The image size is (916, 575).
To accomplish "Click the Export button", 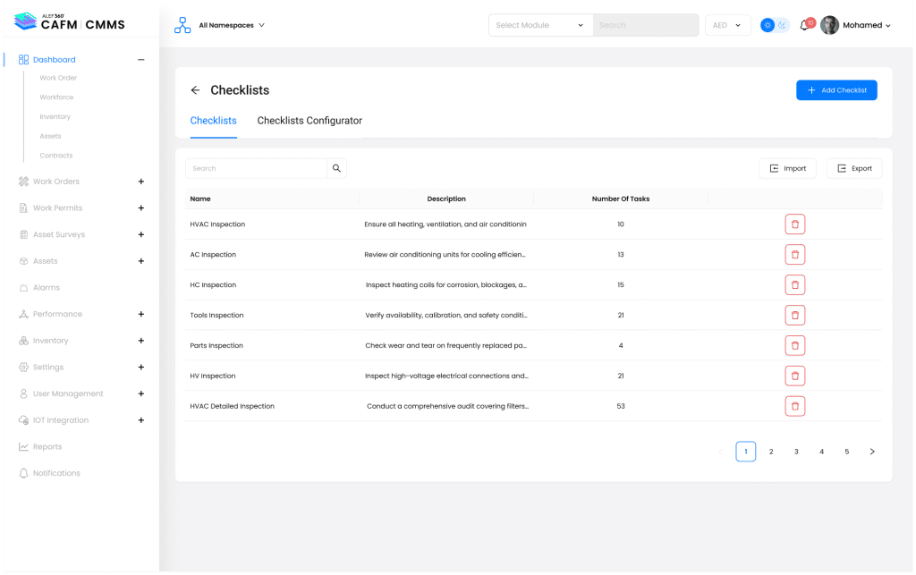I will 854,168.
